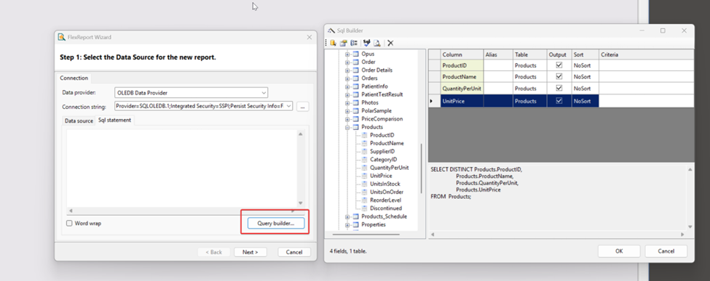Viewport: 710px width, 281px height.
Task: Click the Criteria cell of ProductID row
Action: (646, 65)
